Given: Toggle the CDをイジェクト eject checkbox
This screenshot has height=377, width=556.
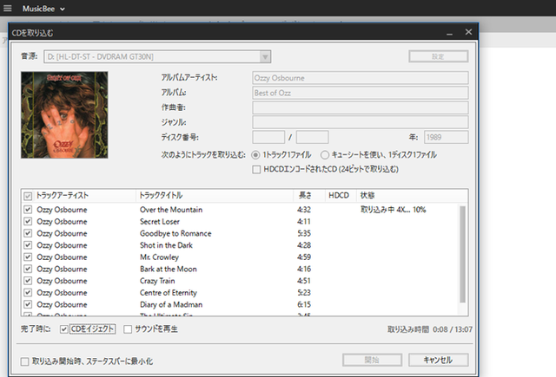Looking at the screenshot, I should click(63, 329).
